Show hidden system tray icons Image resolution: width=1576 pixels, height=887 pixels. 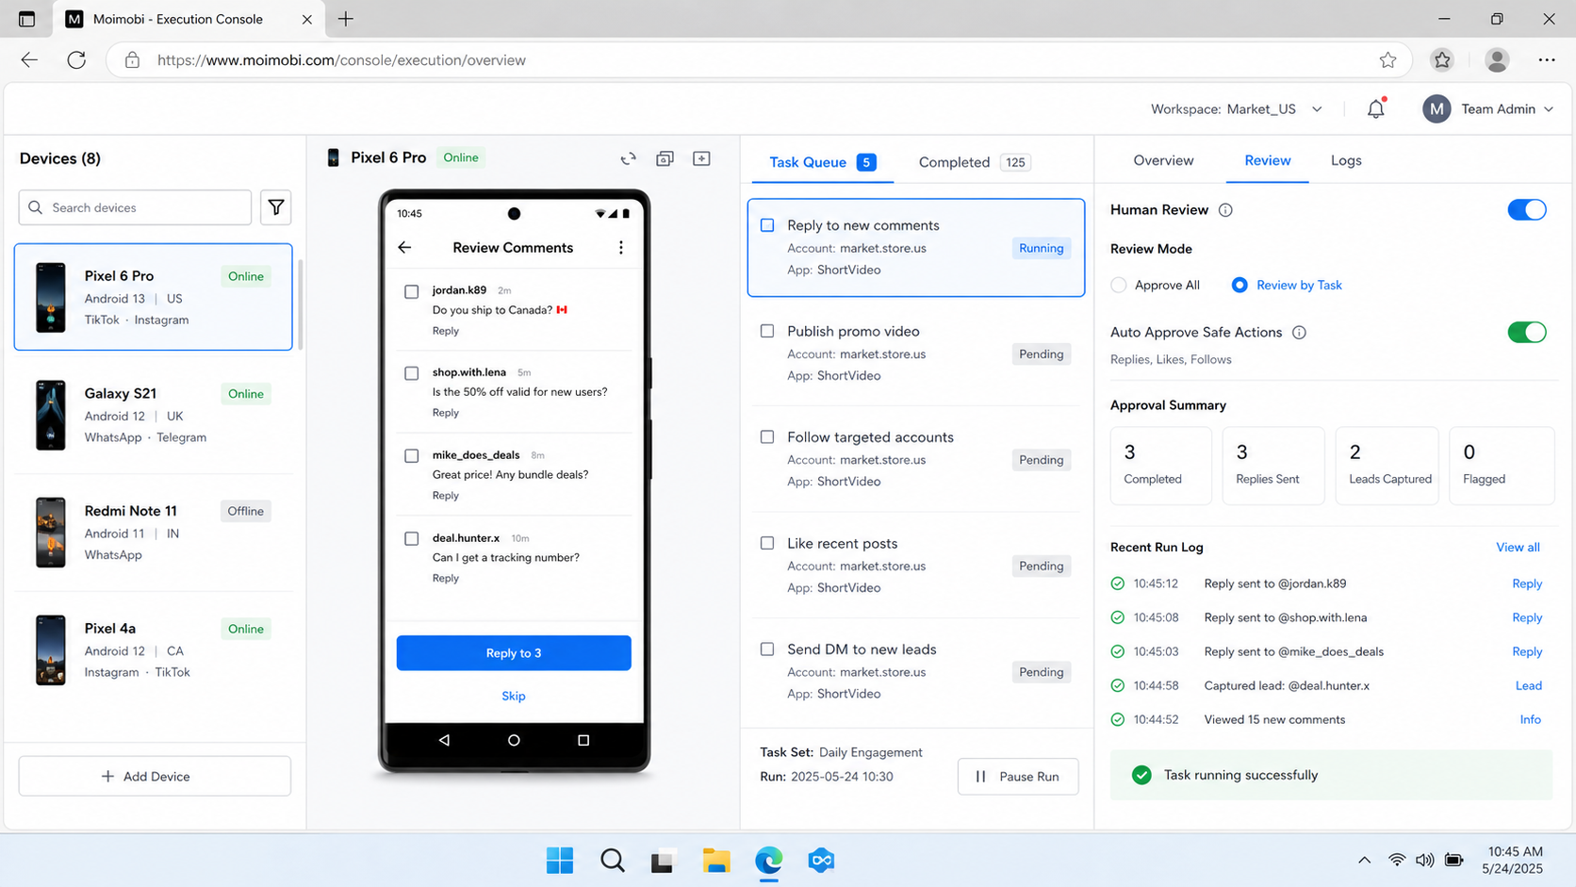coord(1364,860)
